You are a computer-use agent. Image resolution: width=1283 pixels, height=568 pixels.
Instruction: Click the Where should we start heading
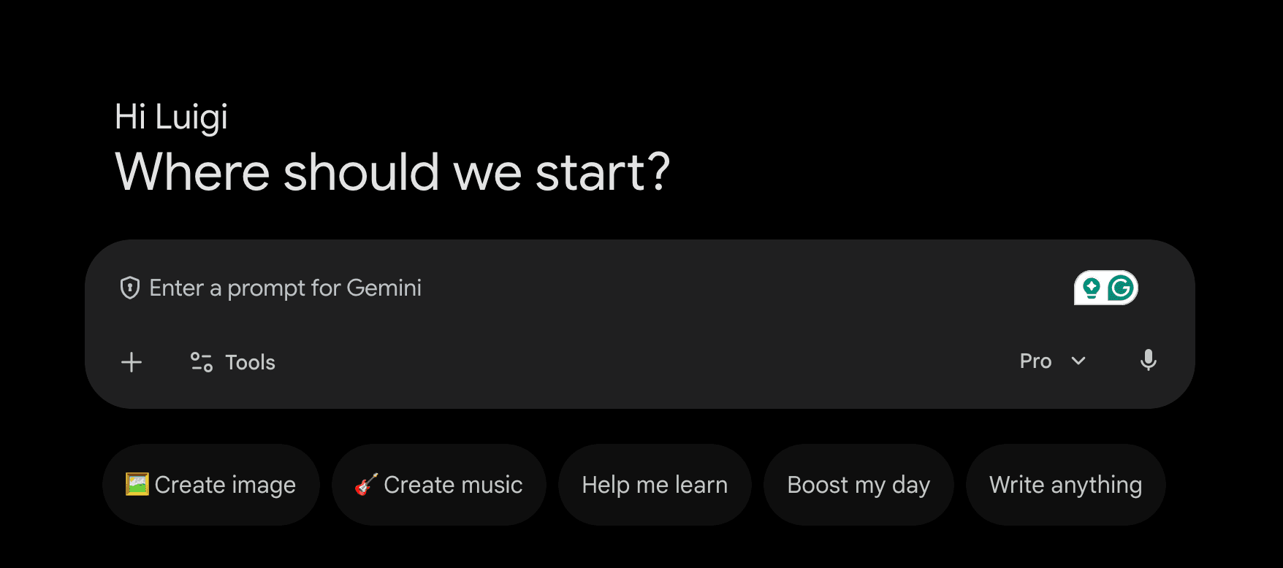coord(392,172)
